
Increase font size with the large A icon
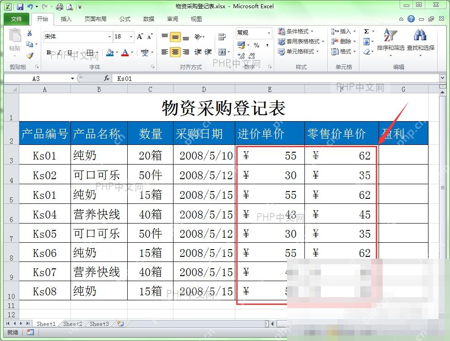(x=140, y=37)
